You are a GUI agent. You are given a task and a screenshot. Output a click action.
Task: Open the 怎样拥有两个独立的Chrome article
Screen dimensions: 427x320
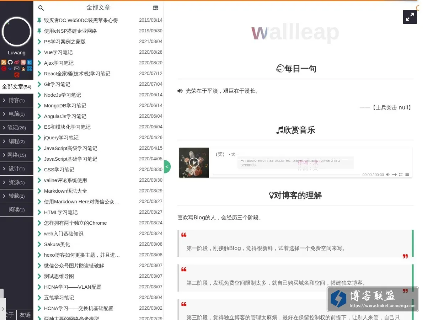tap(75, 223)
